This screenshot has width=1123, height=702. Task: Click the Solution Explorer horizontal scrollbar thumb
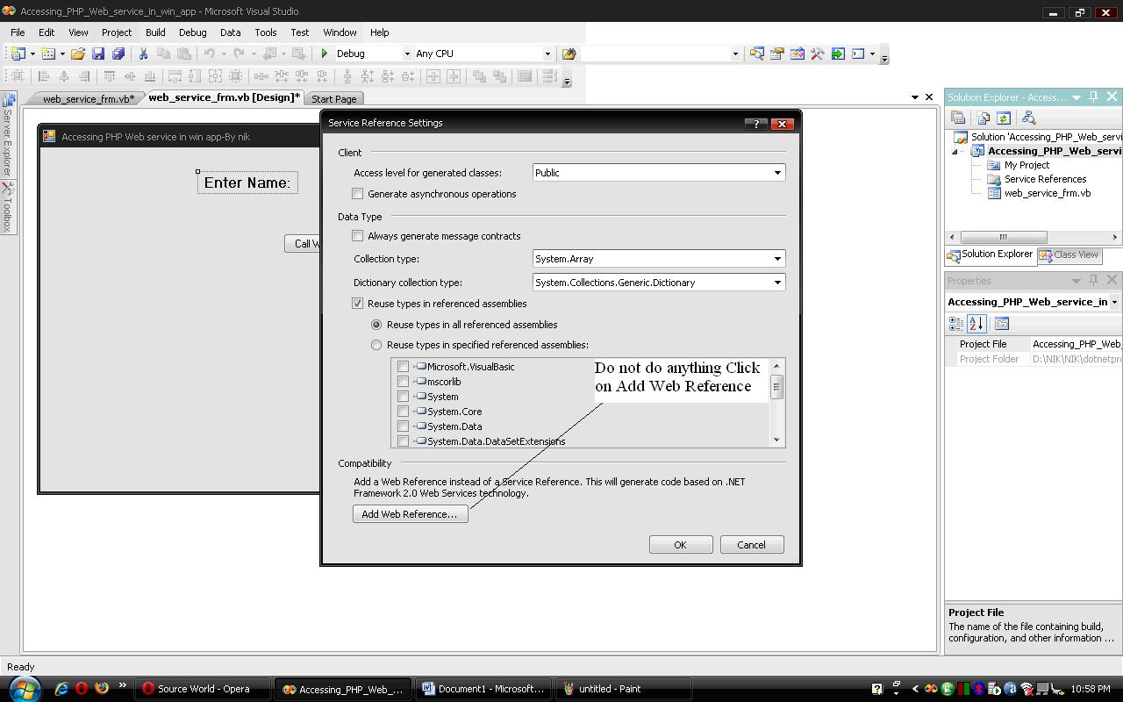click(1003, 237)
